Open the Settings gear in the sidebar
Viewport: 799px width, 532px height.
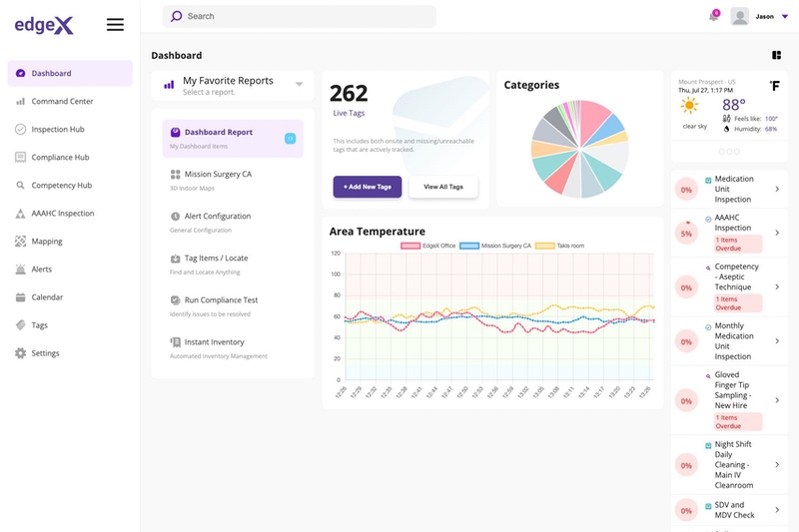(21, 353)
